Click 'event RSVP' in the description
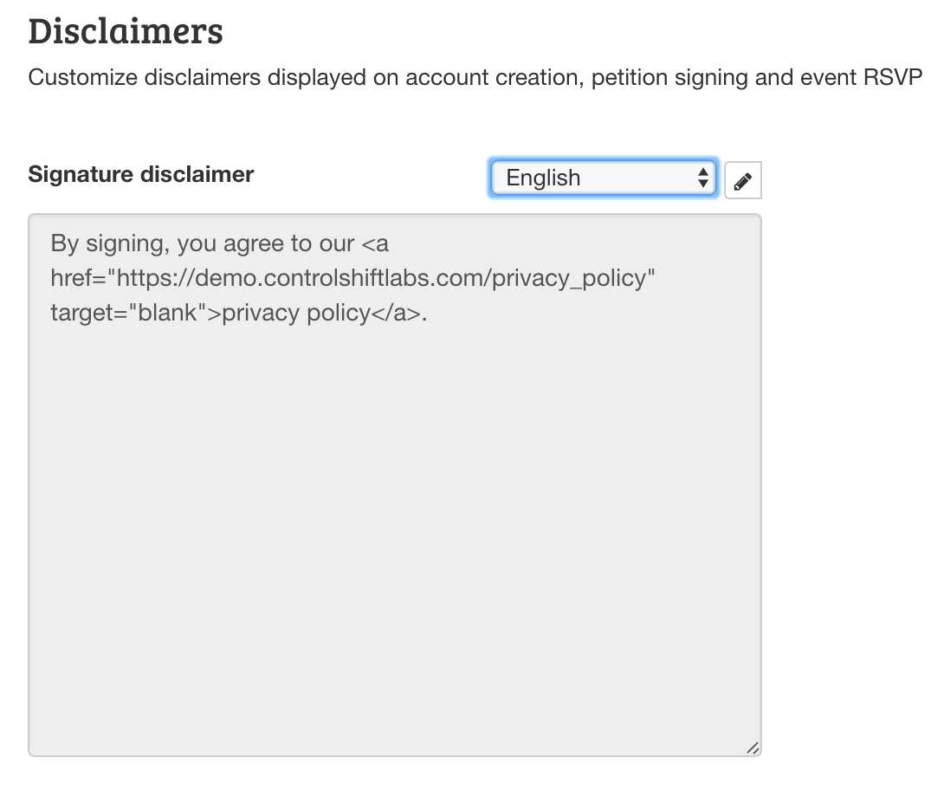 (x=861, y=78)
